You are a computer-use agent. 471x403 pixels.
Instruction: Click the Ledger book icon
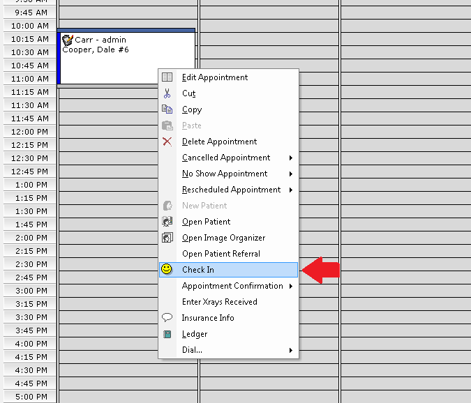(x=167, y=334)
